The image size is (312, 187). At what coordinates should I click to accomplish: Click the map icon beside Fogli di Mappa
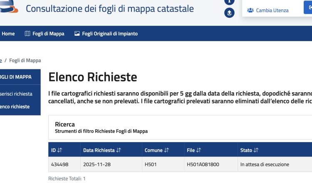(x=27, y=34)
